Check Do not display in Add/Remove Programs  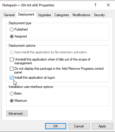click(12, 69)
